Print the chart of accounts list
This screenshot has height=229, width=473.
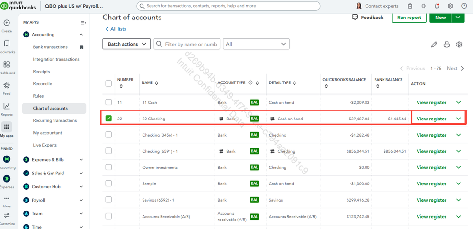(x=446, y=45)
